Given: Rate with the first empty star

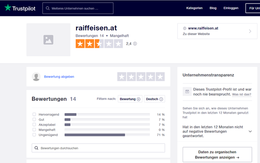Looking at the screenshot, I should pos(122,77).
